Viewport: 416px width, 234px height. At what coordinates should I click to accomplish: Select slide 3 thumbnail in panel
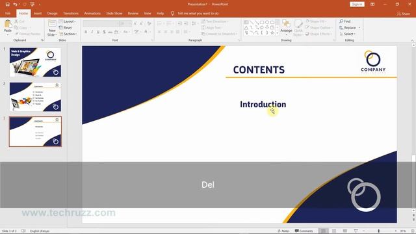point(35,131)
